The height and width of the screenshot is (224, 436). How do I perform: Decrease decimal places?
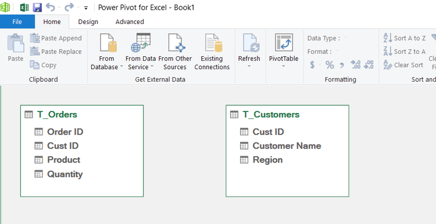tap(369, 64)
